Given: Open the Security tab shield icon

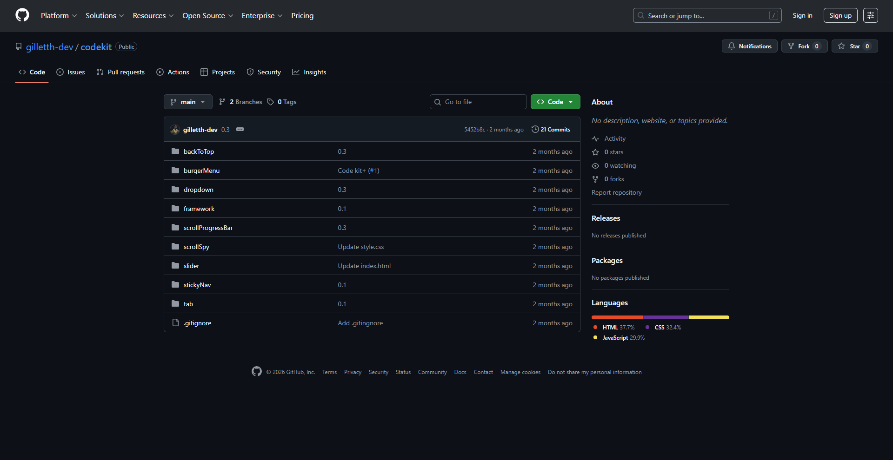Looking at the screenshot, I should pos(251,72).
